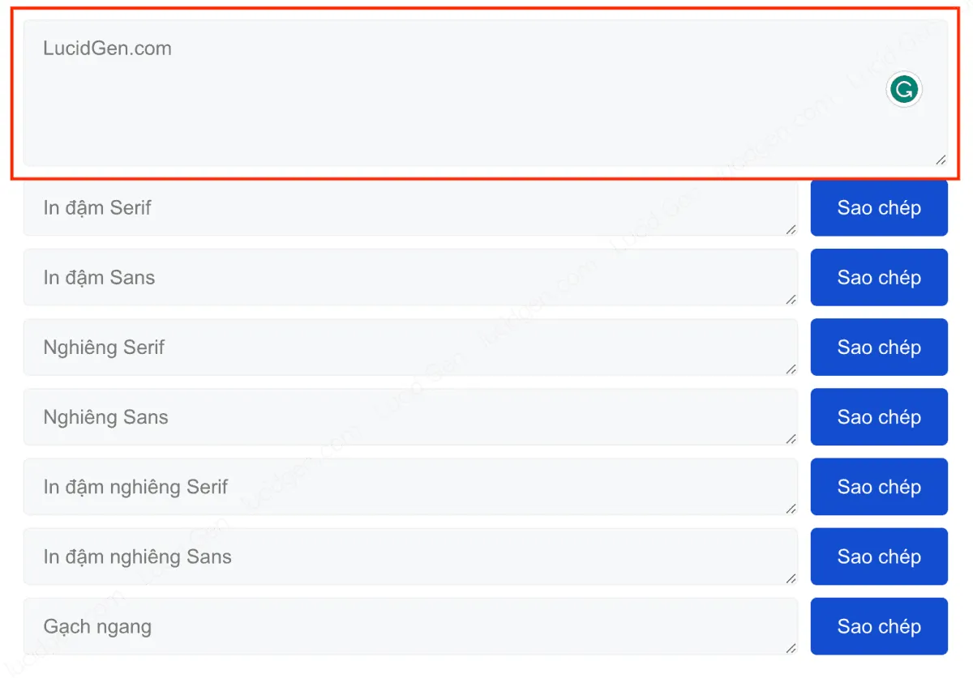
Task: Copy the In đậm Sans result
Action: [879, 278]
